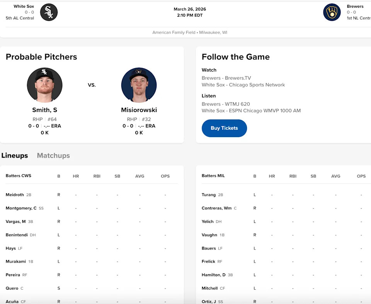Select the Lineups tab
Image resolution: width=371 pixels, height=304 pixels.
[15, 156]
